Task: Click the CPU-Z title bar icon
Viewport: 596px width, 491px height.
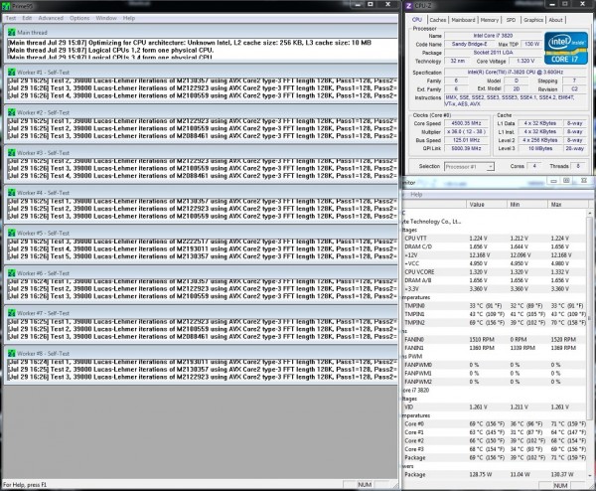Action: [409, 6]
